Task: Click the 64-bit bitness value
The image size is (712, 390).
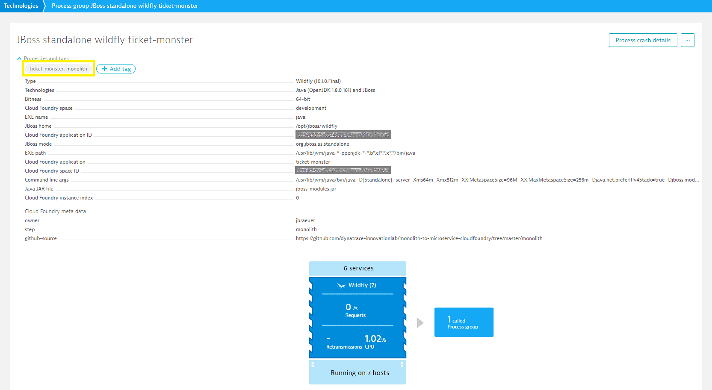Action: point(303,99)
